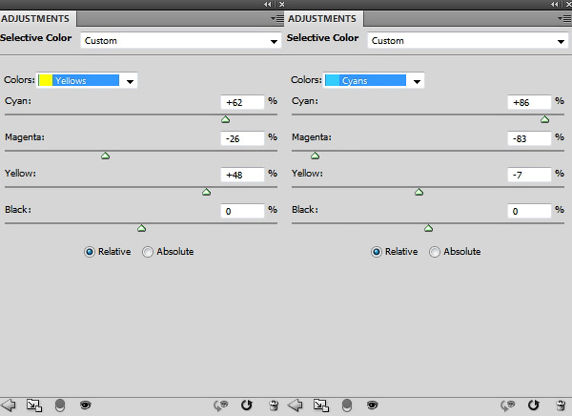Open the Custom preset dropdown in left panel
Screen dimensions: 572x416
tap(181, 40)
